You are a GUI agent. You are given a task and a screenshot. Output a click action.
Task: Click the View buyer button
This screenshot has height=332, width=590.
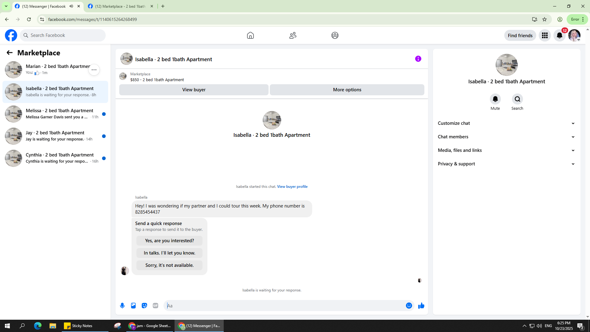(x=194, y=90)
